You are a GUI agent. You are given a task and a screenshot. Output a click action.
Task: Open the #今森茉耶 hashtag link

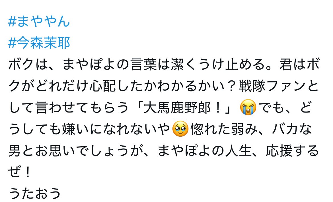coord(39,43)
